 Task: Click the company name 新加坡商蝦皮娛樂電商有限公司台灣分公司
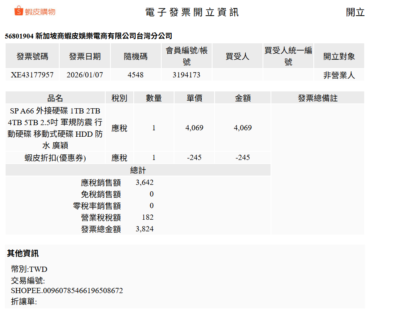click(104, 36)
